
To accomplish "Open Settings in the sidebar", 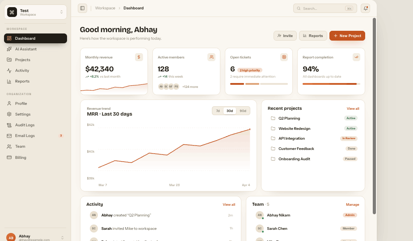I will pos(36,114).
